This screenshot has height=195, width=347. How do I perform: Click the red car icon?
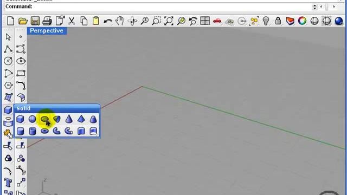click(x=217, y=21)
